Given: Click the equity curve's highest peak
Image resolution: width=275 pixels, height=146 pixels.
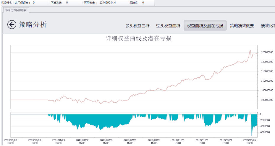Looking at the screenshot, I should click(250, 51).
